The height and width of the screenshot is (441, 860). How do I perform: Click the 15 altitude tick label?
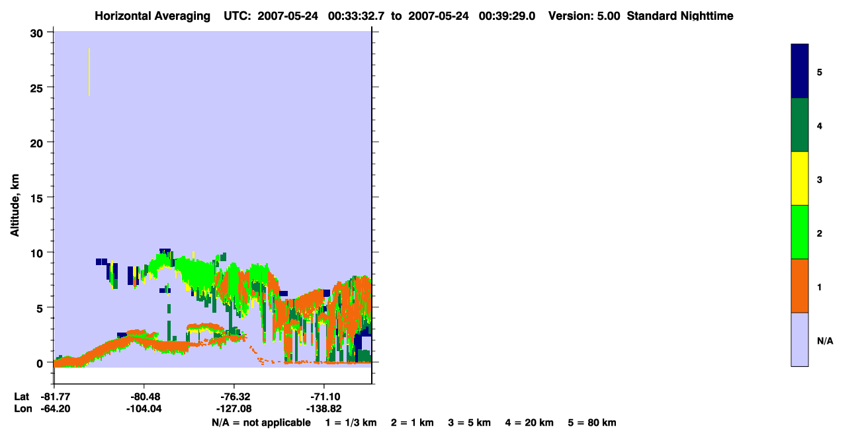tap(37, 198)
